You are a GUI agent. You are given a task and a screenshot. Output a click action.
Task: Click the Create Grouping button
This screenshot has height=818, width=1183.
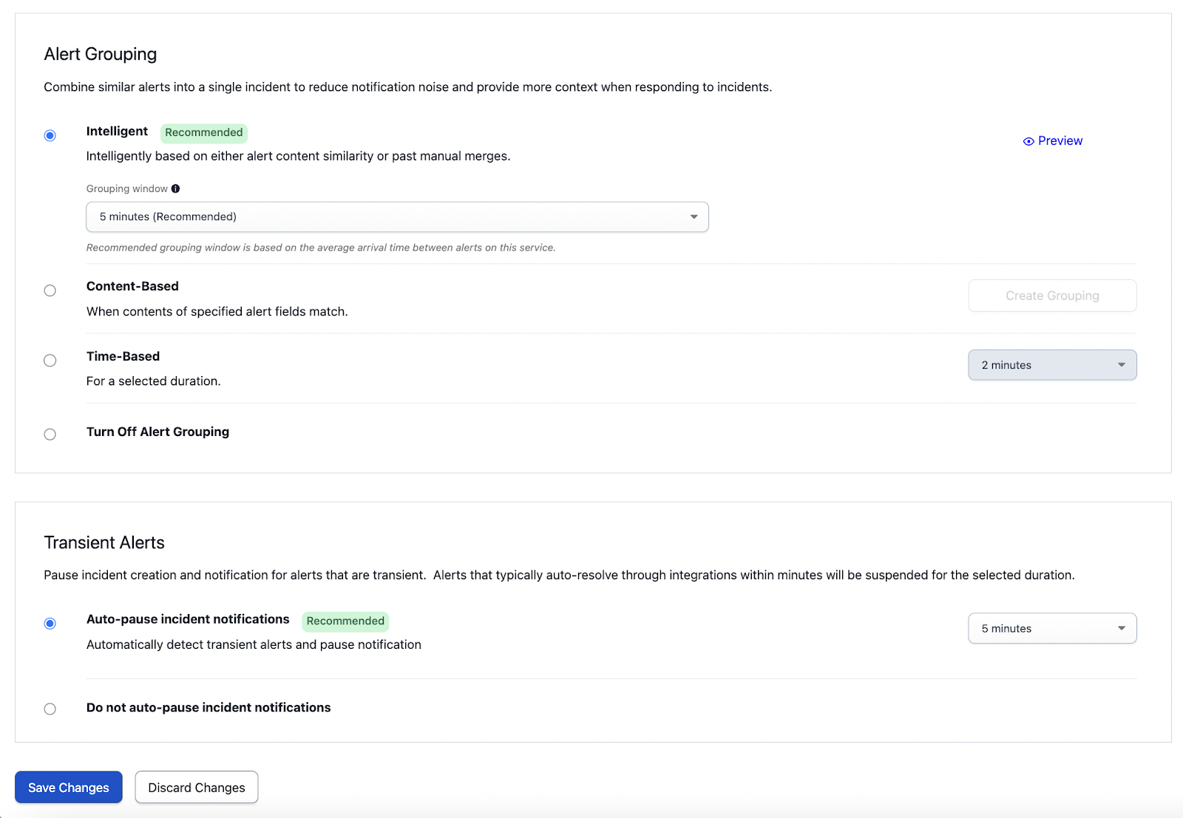(x=1051, y=296)
